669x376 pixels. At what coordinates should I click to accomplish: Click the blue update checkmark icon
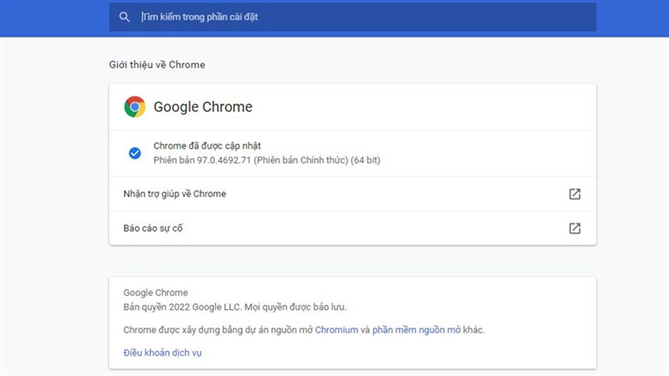[134, 153]
